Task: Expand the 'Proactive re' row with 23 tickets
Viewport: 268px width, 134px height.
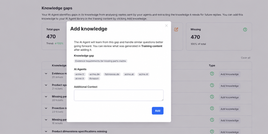Action: (x=46, y=108)
